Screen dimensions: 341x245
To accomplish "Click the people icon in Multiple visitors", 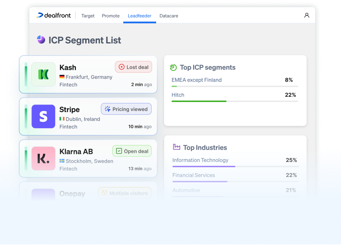I will point(105,193).
